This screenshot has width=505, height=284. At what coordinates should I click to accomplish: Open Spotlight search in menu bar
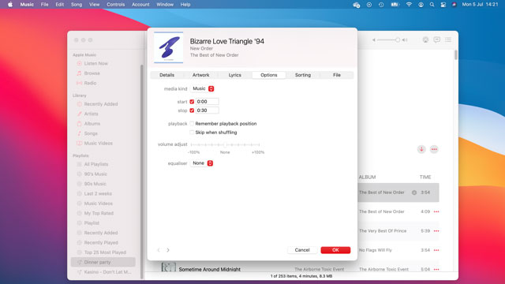pyautogui.click(x=432, y=5)
